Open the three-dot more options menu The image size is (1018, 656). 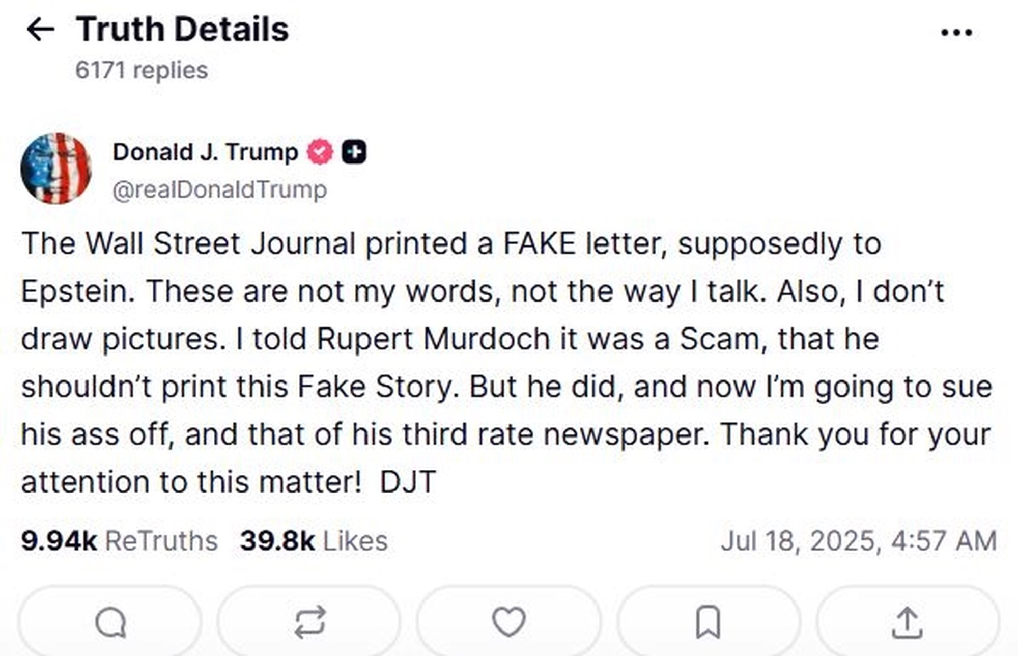[956, 33]
